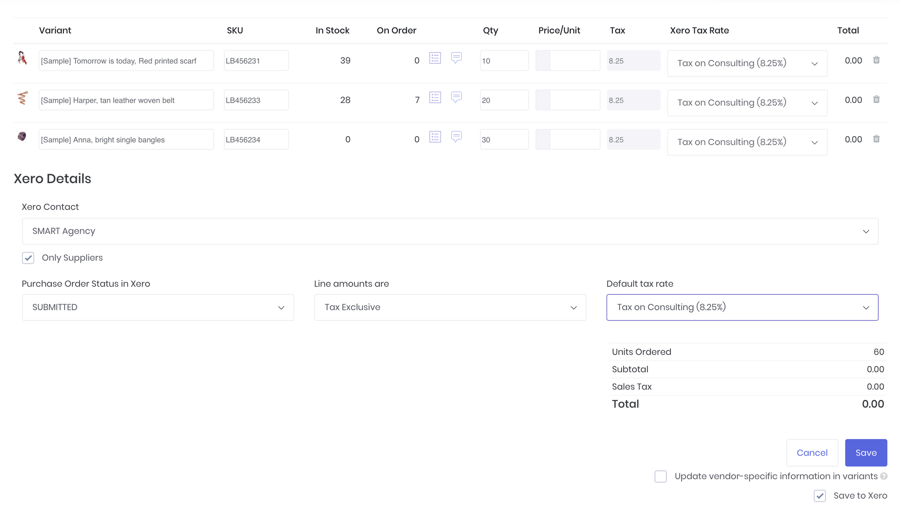Open the comment bubble for the Harper belt row
This screenshot has width=900, height=520.
(457, 97)
